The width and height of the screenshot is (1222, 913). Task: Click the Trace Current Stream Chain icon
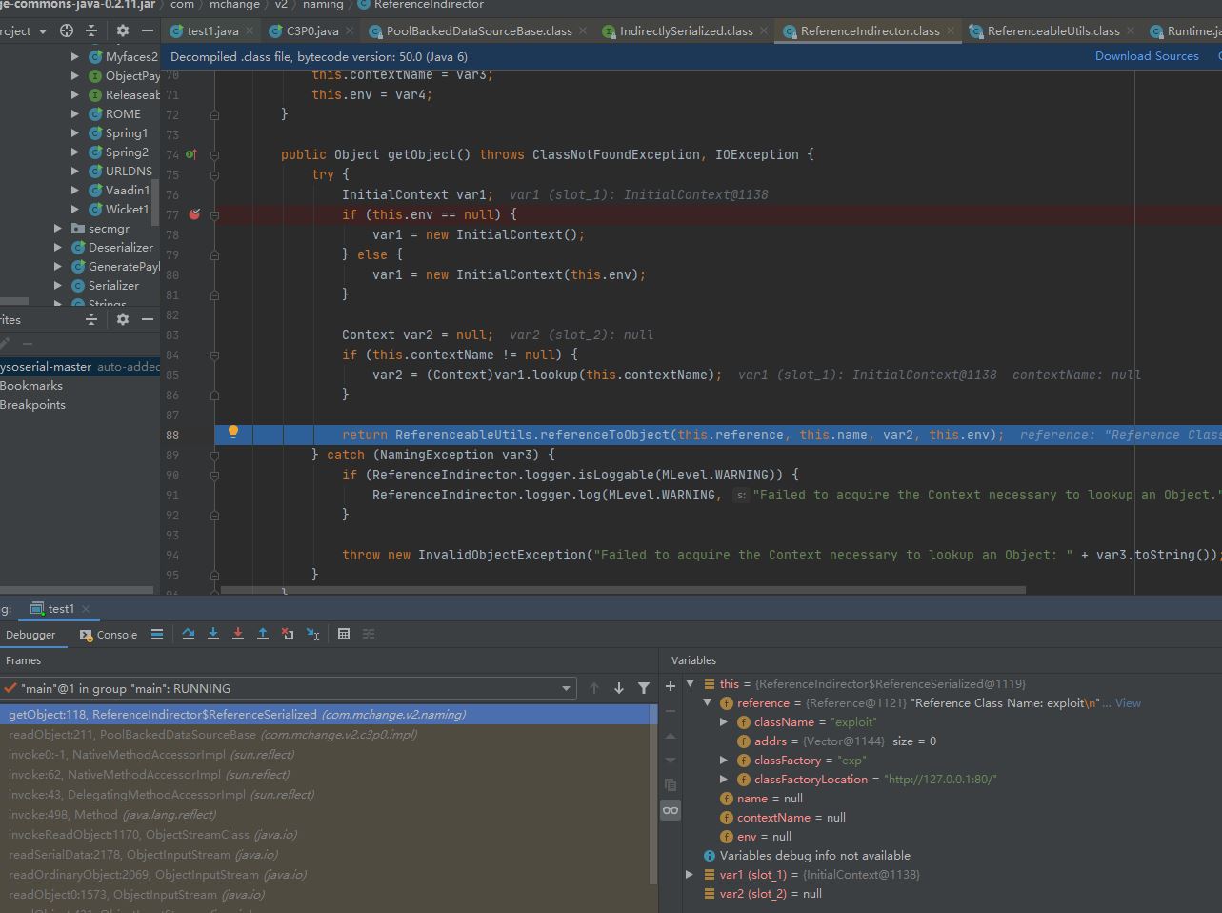[x=369, y=634]
